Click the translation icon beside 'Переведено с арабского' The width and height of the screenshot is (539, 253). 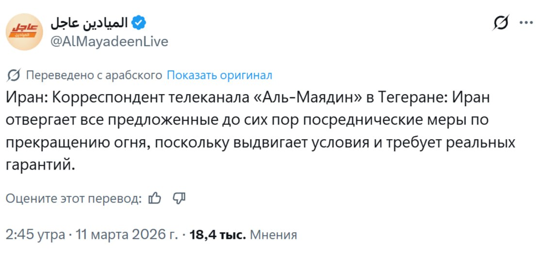pos(14,75)
